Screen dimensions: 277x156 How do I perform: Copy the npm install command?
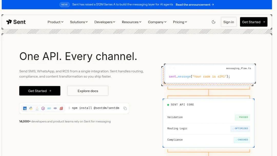125,108
